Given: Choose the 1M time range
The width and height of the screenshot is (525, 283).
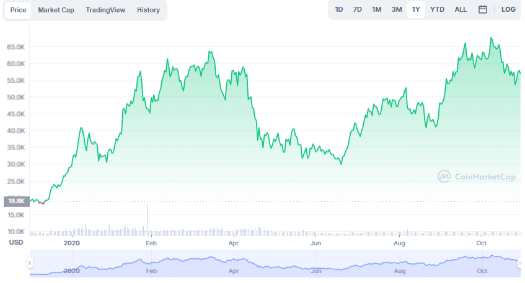Looking at the screenshot, I should tap(377, 10).
